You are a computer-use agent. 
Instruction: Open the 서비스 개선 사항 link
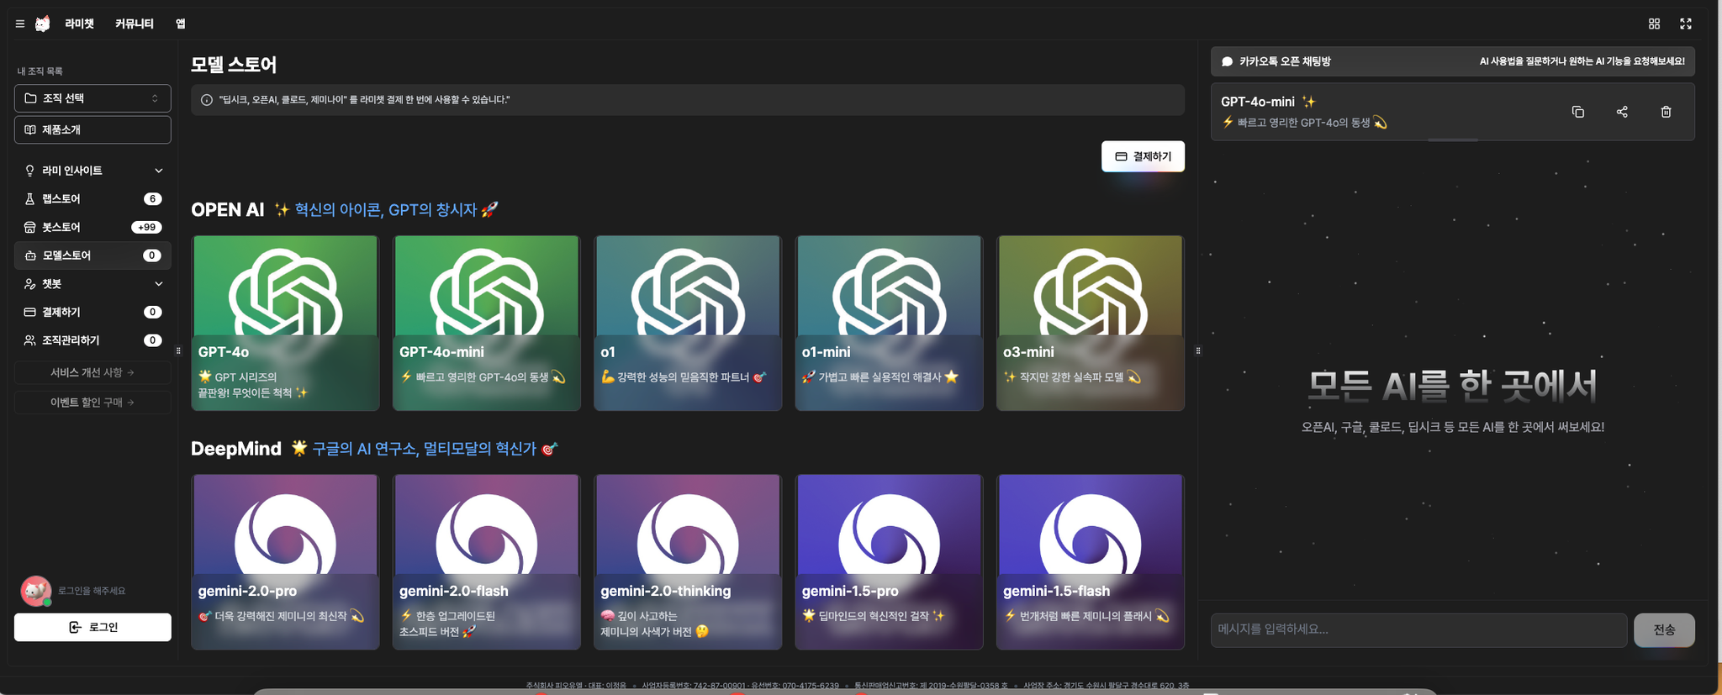[92, 372]
